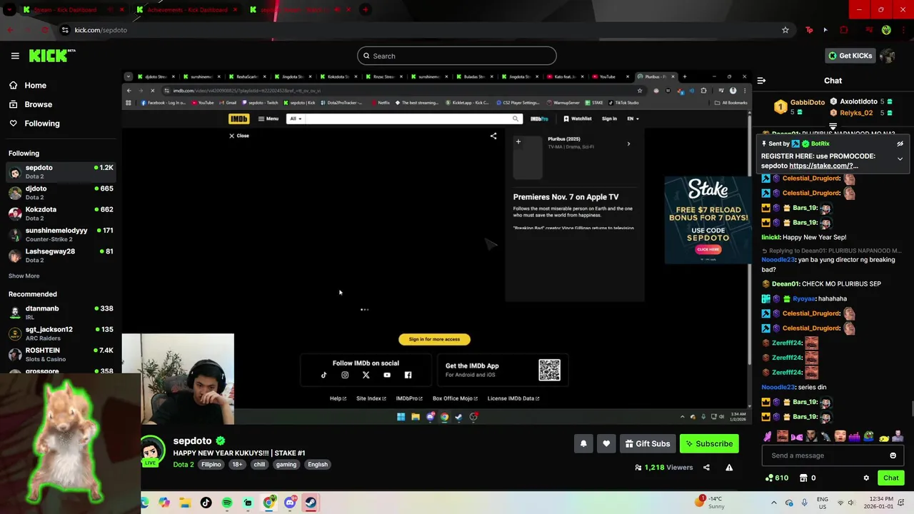Click the Dota 2 category link
The width and height of the screenshot is (914, 514).
point(183,464)
